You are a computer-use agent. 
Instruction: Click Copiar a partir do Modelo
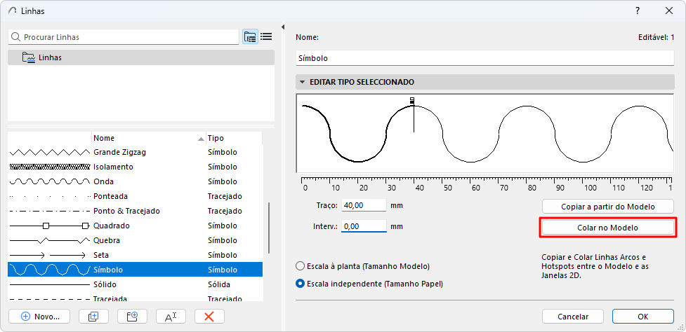607,207
